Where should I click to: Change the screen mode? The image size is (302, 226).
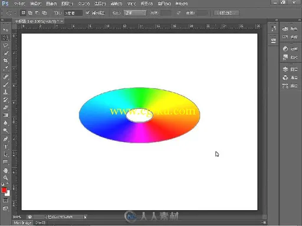5,208
